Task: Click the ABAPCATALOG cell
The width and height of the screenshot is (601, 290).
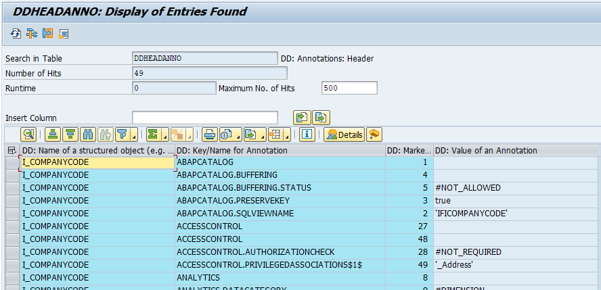Action: coord(280,162)
